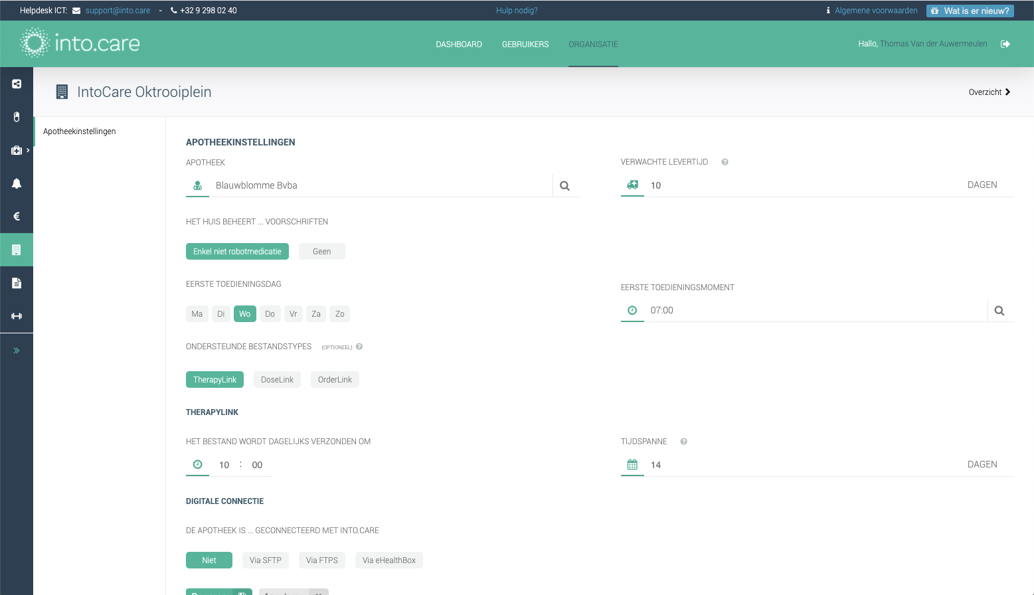The image size is (1034, 595).
Task: Open Apotheekinstellingen in the side menu
Action: 80,131
